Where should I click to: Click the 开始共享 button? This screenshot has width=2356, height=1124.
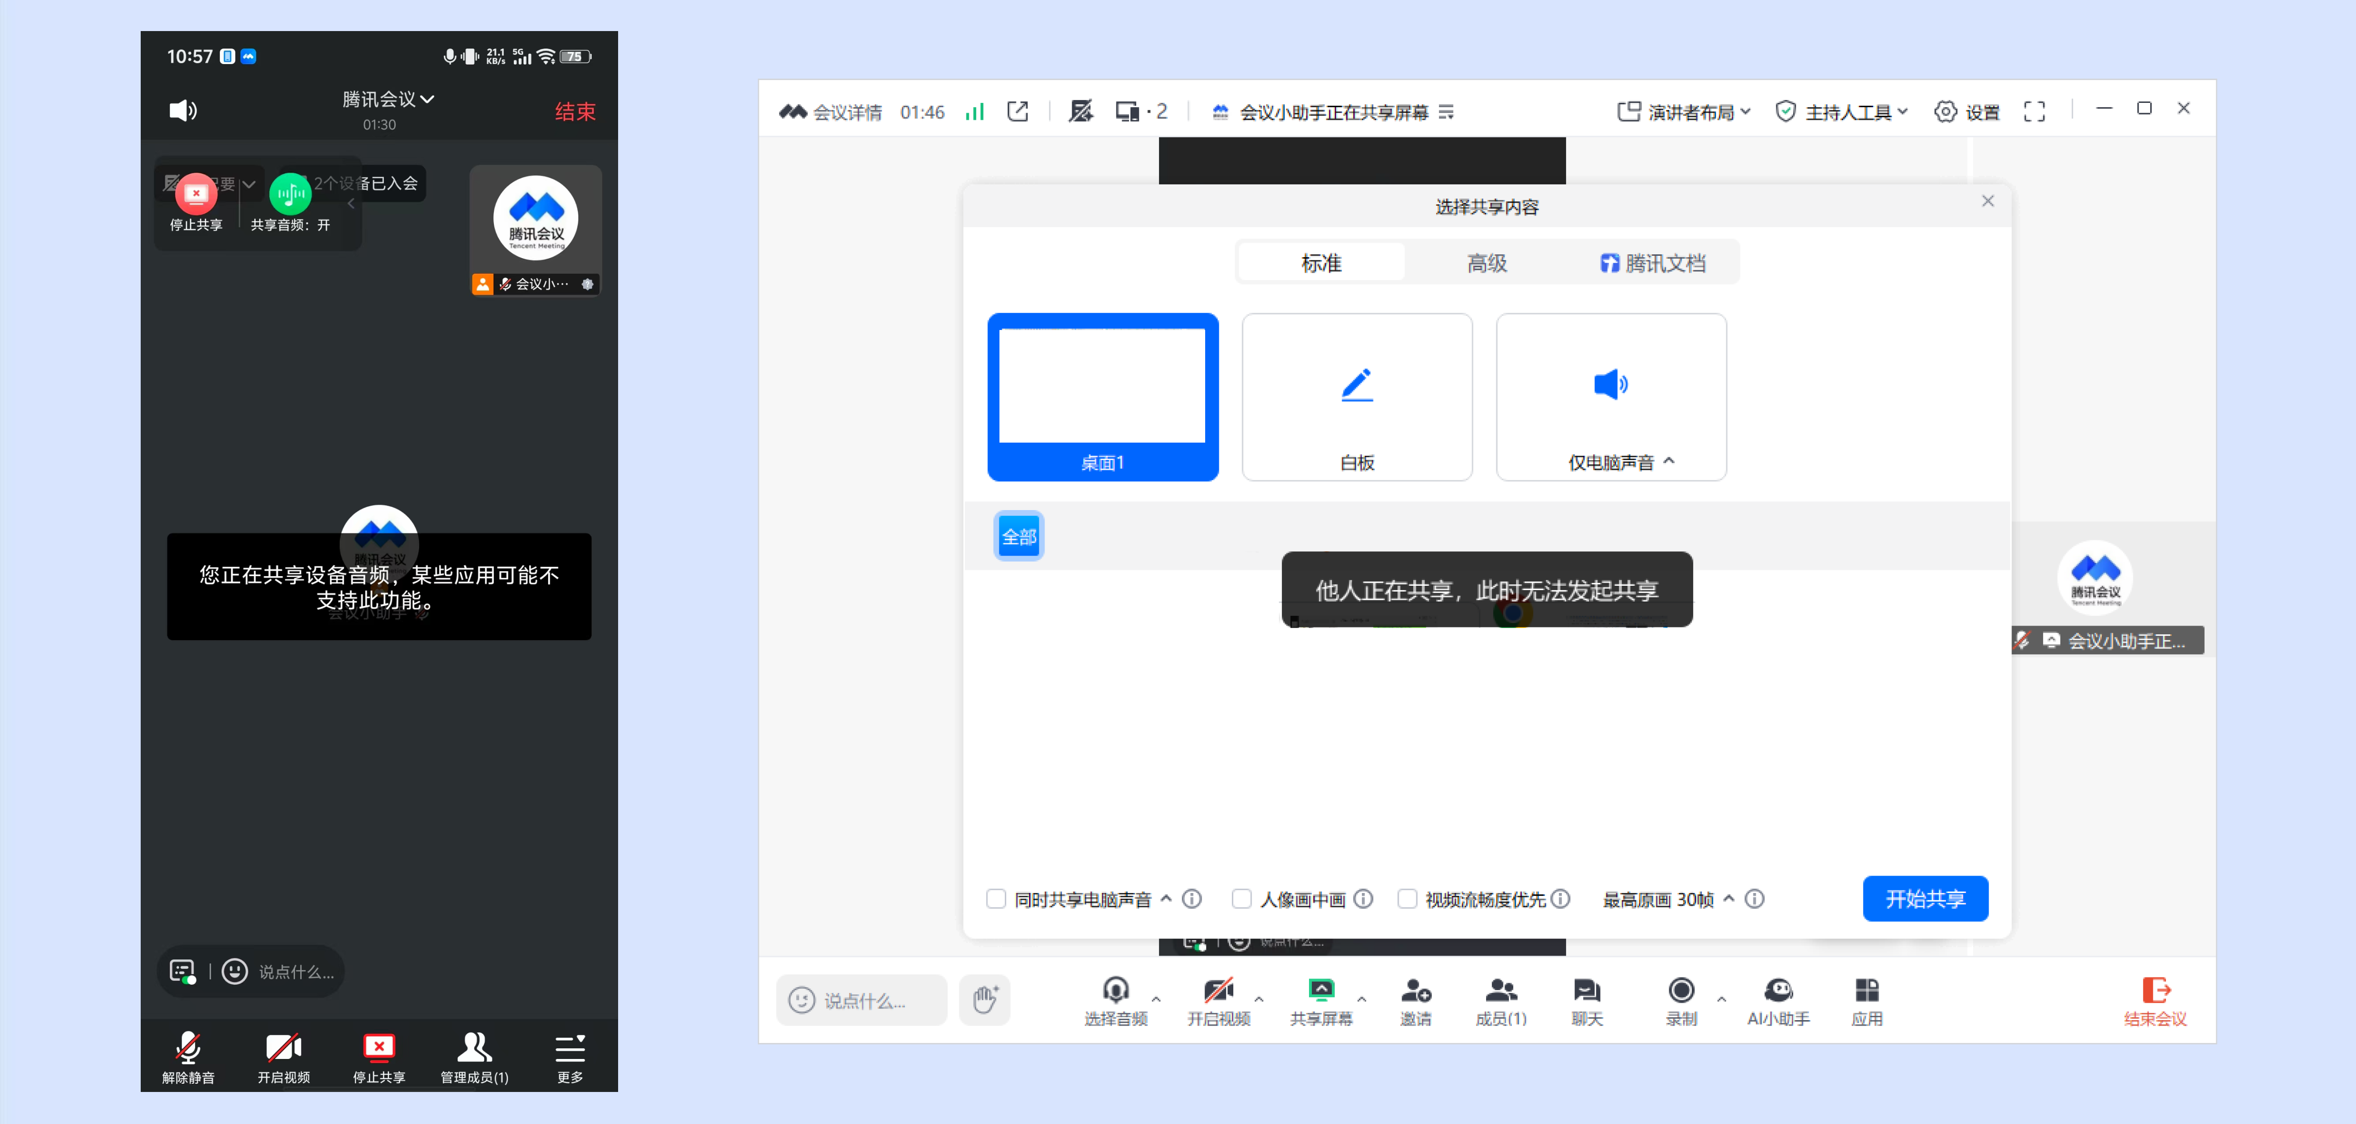tap(1925, 899)
